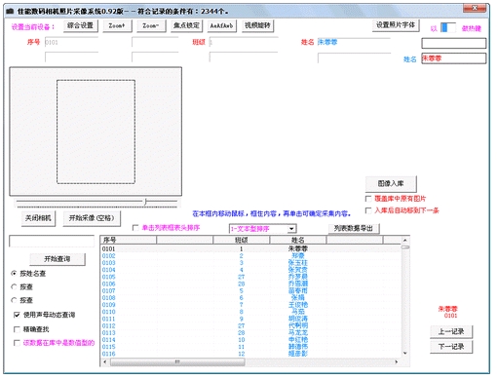Click the list's horizontal scrollbar left arrow
Image resolution: width=498 pixels, height=379 pixels.
(x=104, y=361)
